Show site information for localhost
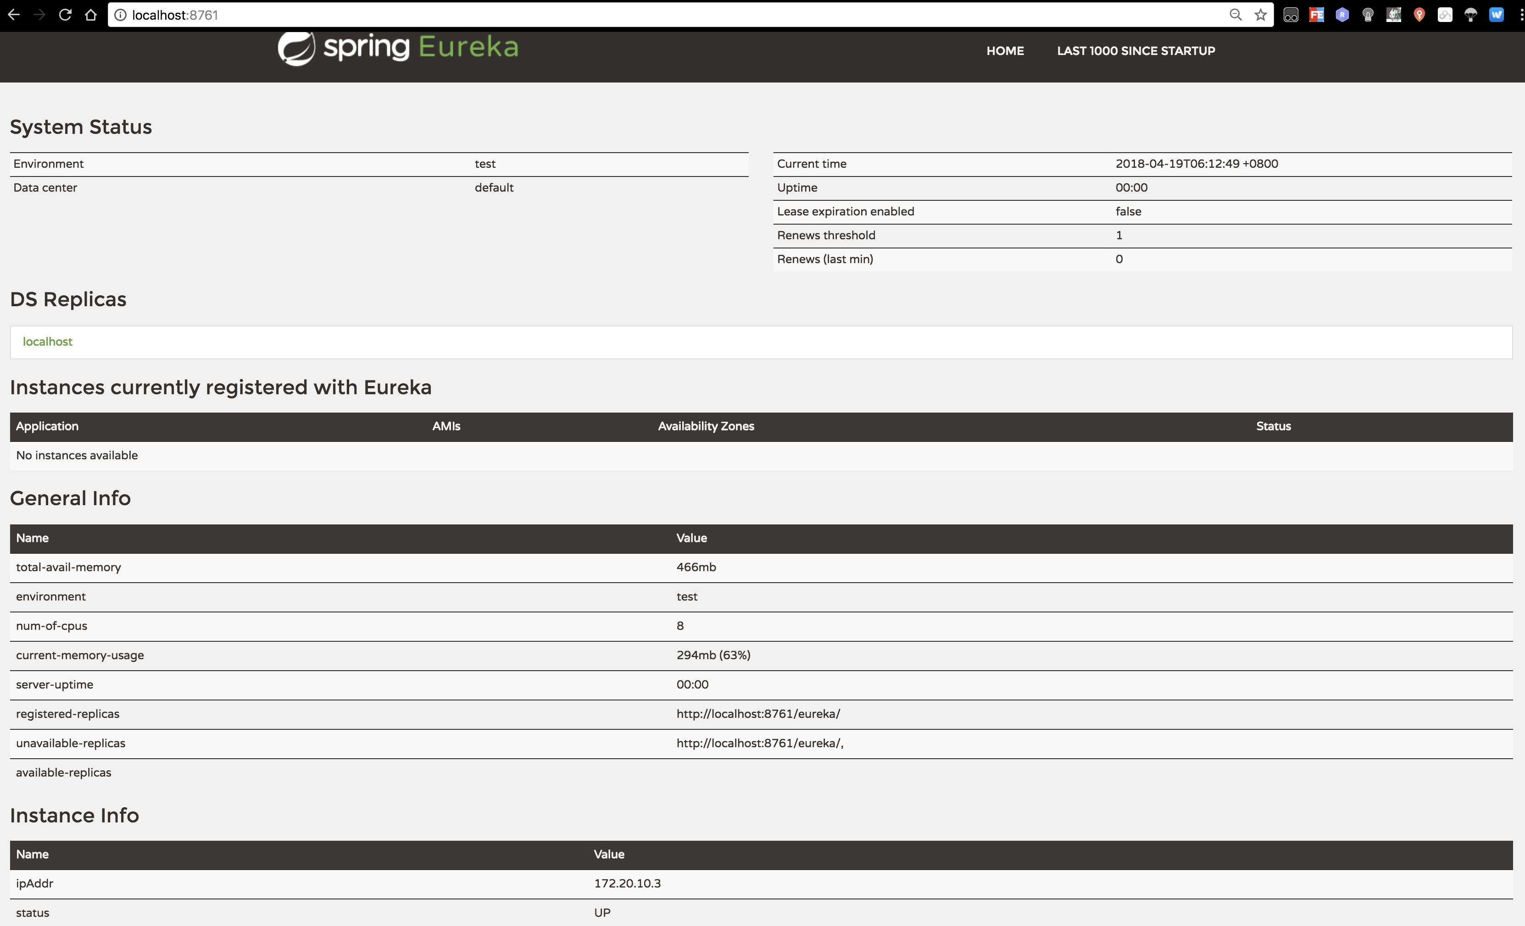 click(x=120, y=15)
